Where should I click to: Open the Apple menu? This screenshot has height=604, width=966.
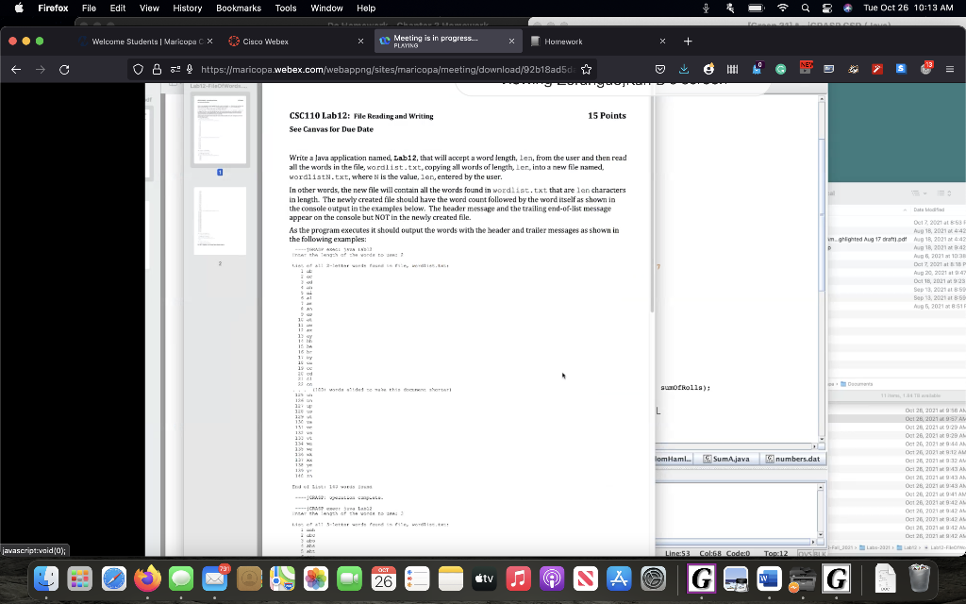point(19,8)
